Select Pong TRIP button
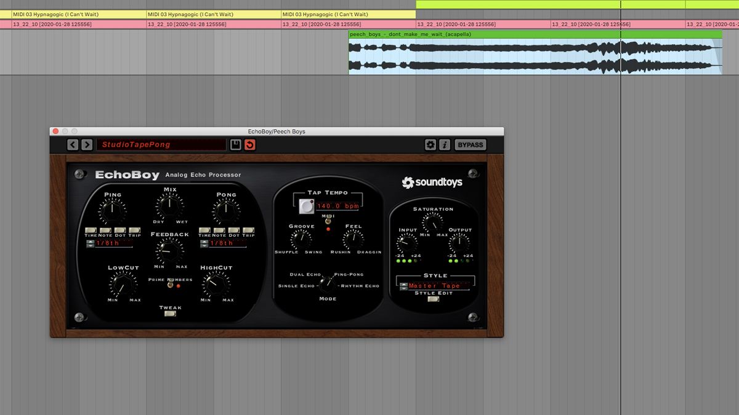Screen dimensions: 739x415 coord(249,230)
